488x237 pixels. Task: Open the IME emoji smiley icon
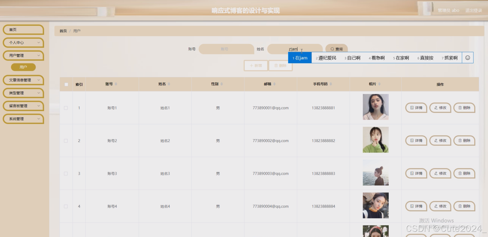[467, 58]
